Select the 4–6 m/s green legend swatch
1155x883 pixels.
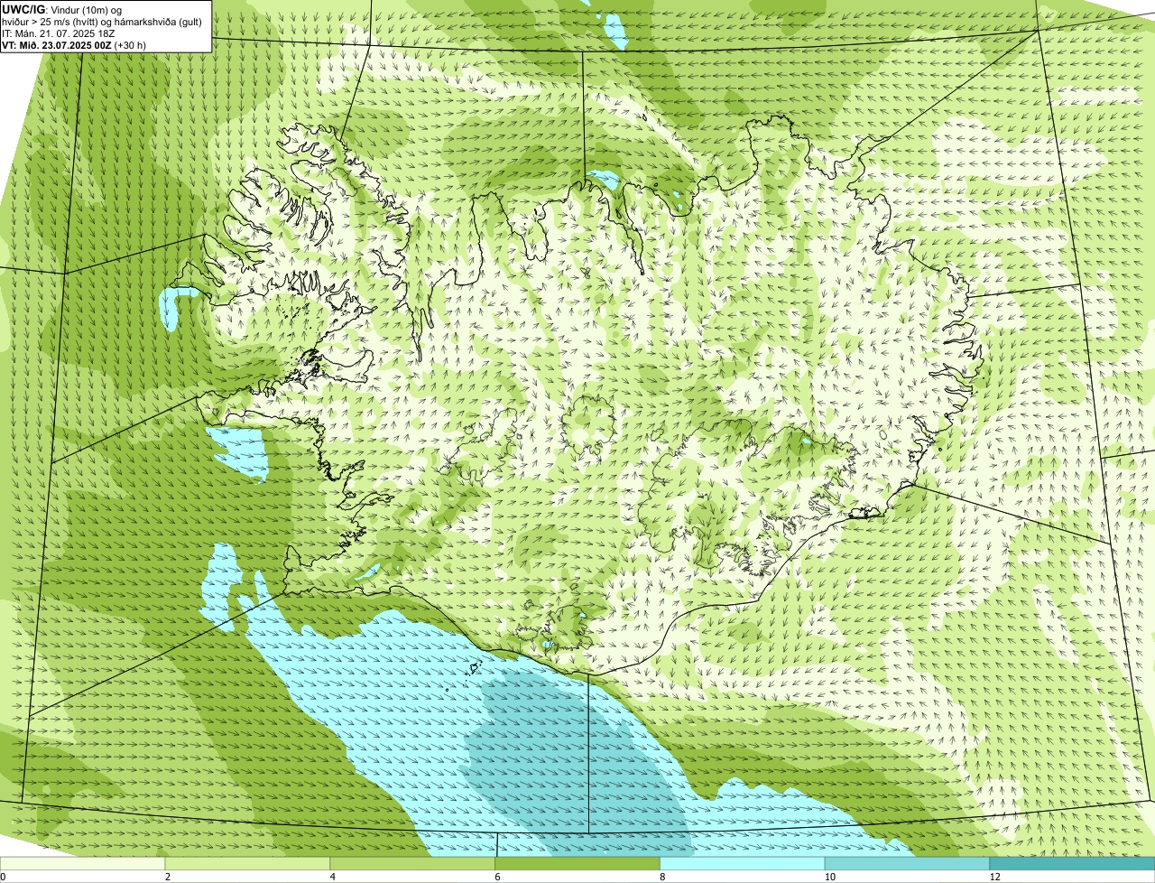413,863
